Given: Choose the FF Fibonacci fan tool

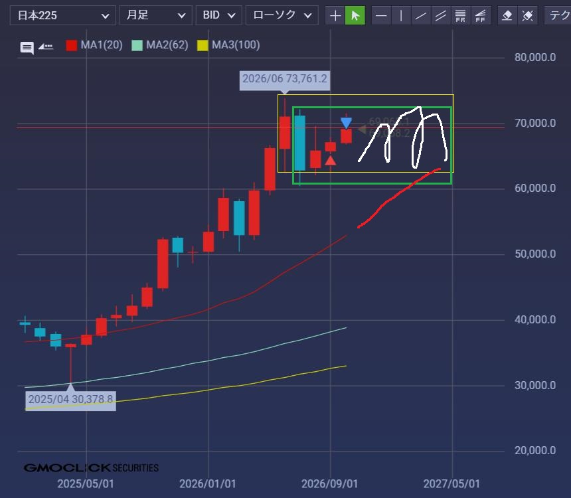Looking at the screenshot, I should coord(480,16).
